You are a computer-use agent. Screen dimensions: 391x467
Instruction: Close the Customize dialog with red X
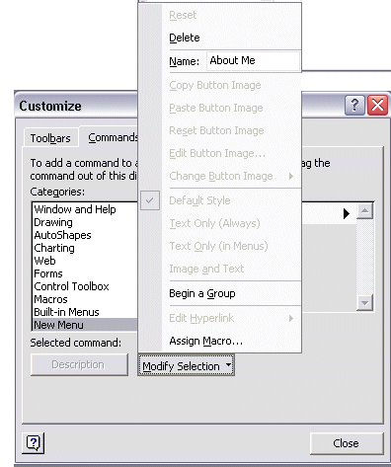377,106
